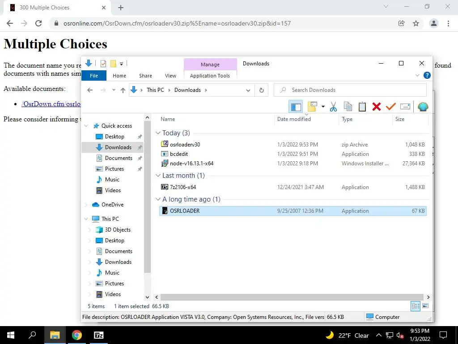Image resolution: width=458 pixels, height=344 pixels.
Task: Open the File tab
Action: coord(94,76)
